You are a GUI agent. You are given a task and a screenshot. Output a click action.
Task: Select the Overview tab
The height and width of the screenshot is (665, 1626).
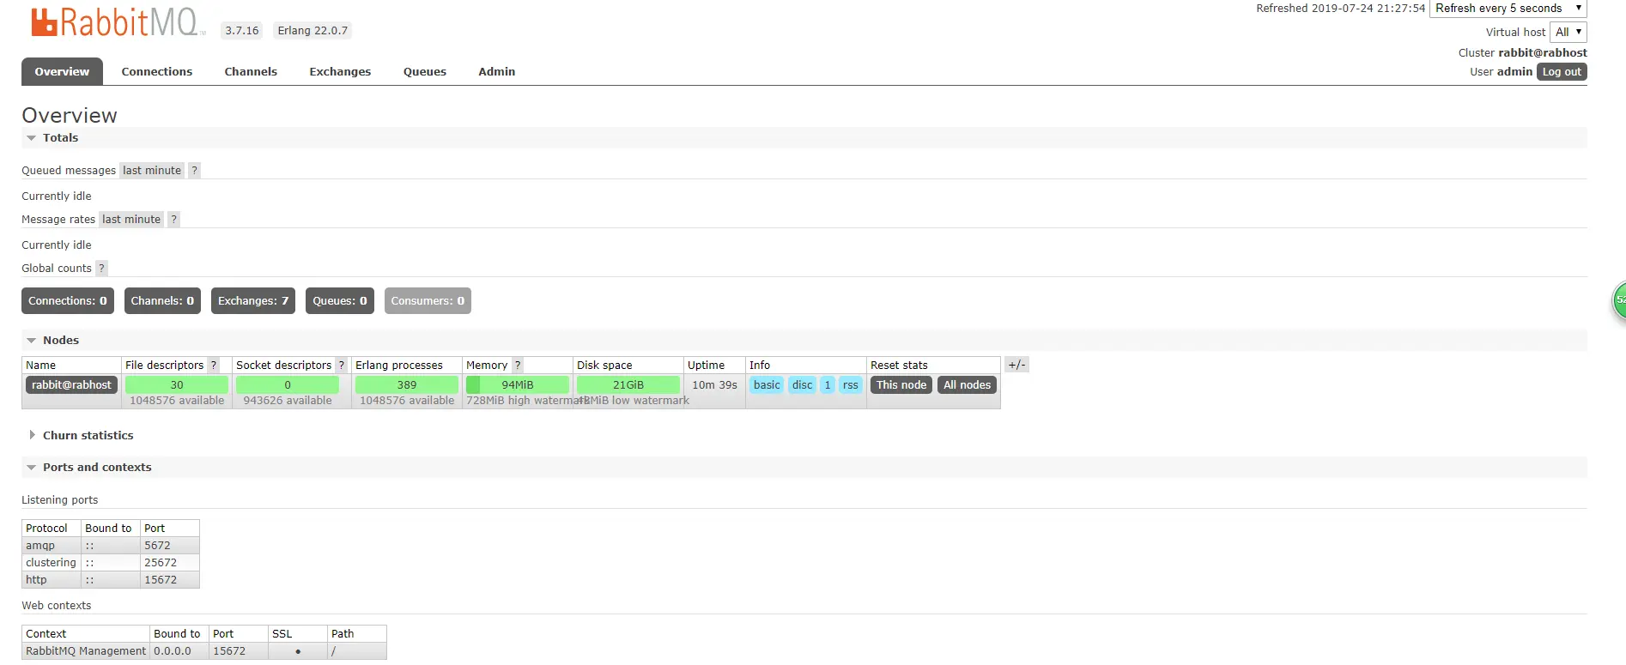pyautogui.click(x=62, y=71)
